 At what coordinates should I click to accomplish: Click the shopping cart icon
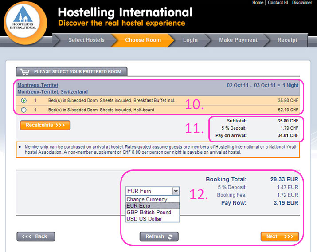click(x=25, y=72)
